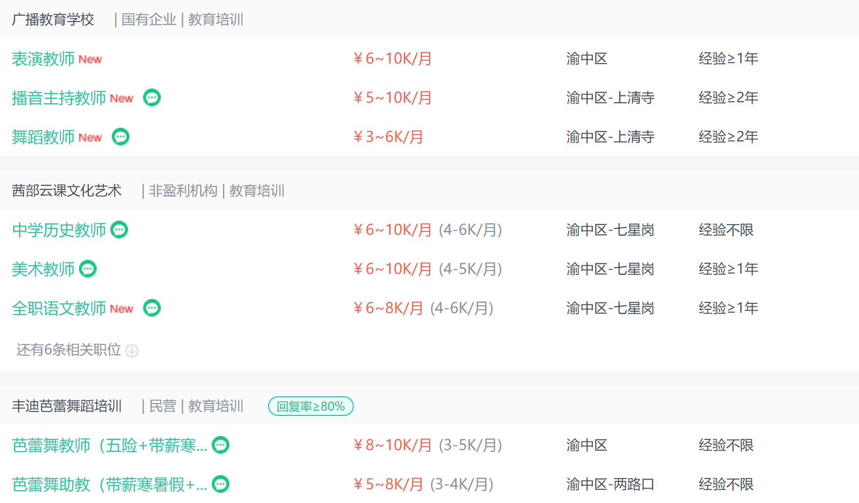Viewport: 859px width, 503px height.
Task: Click chat icon beside 美术教师
Action: pyautogui.click(x=88, y=269)
